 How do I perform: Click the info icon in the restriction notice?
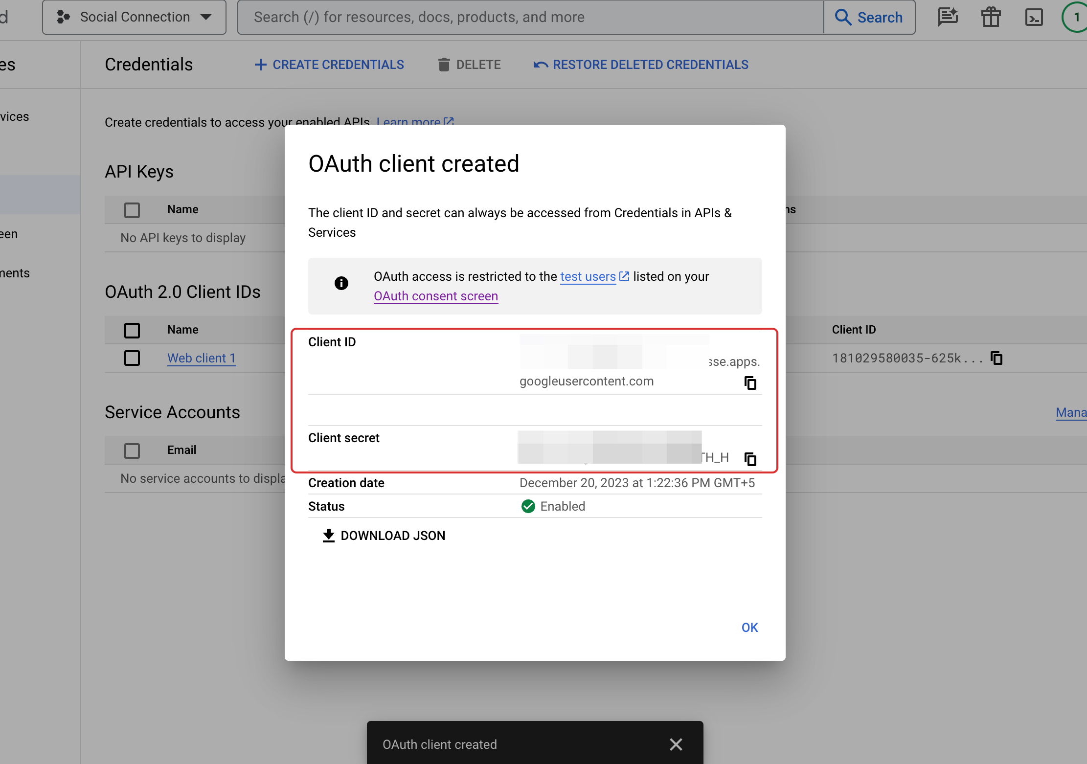(x=341, y=283)
